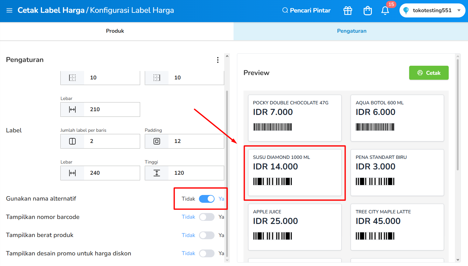The height and width of the screenshot is (266, 468).
Task: Click the Ya label for Gunakan nama alternatif
Action: (221, 199)
